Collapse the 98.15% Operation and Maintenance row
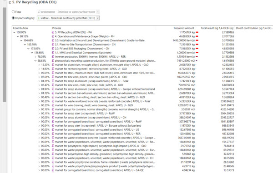Viewport: 273px width, 173px height. click(18, 36)
